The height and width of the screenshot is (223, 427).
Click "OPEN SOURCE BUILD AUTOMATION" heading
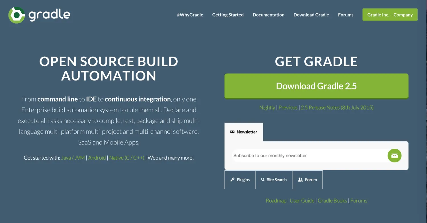[x=109, y=69]
